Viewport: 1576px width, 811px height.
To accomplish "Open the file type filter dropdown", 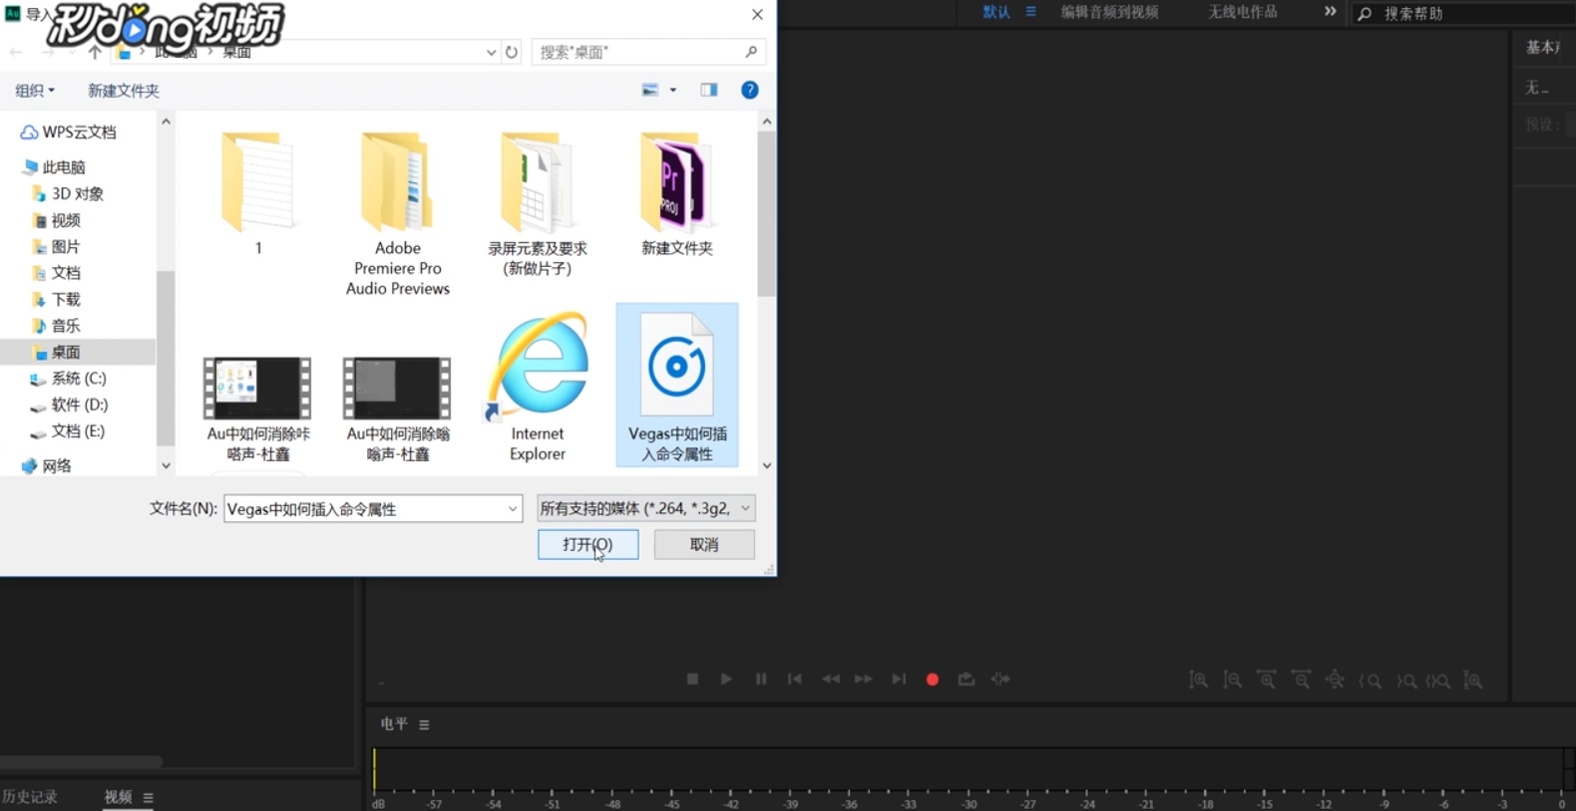I will 645,508.
